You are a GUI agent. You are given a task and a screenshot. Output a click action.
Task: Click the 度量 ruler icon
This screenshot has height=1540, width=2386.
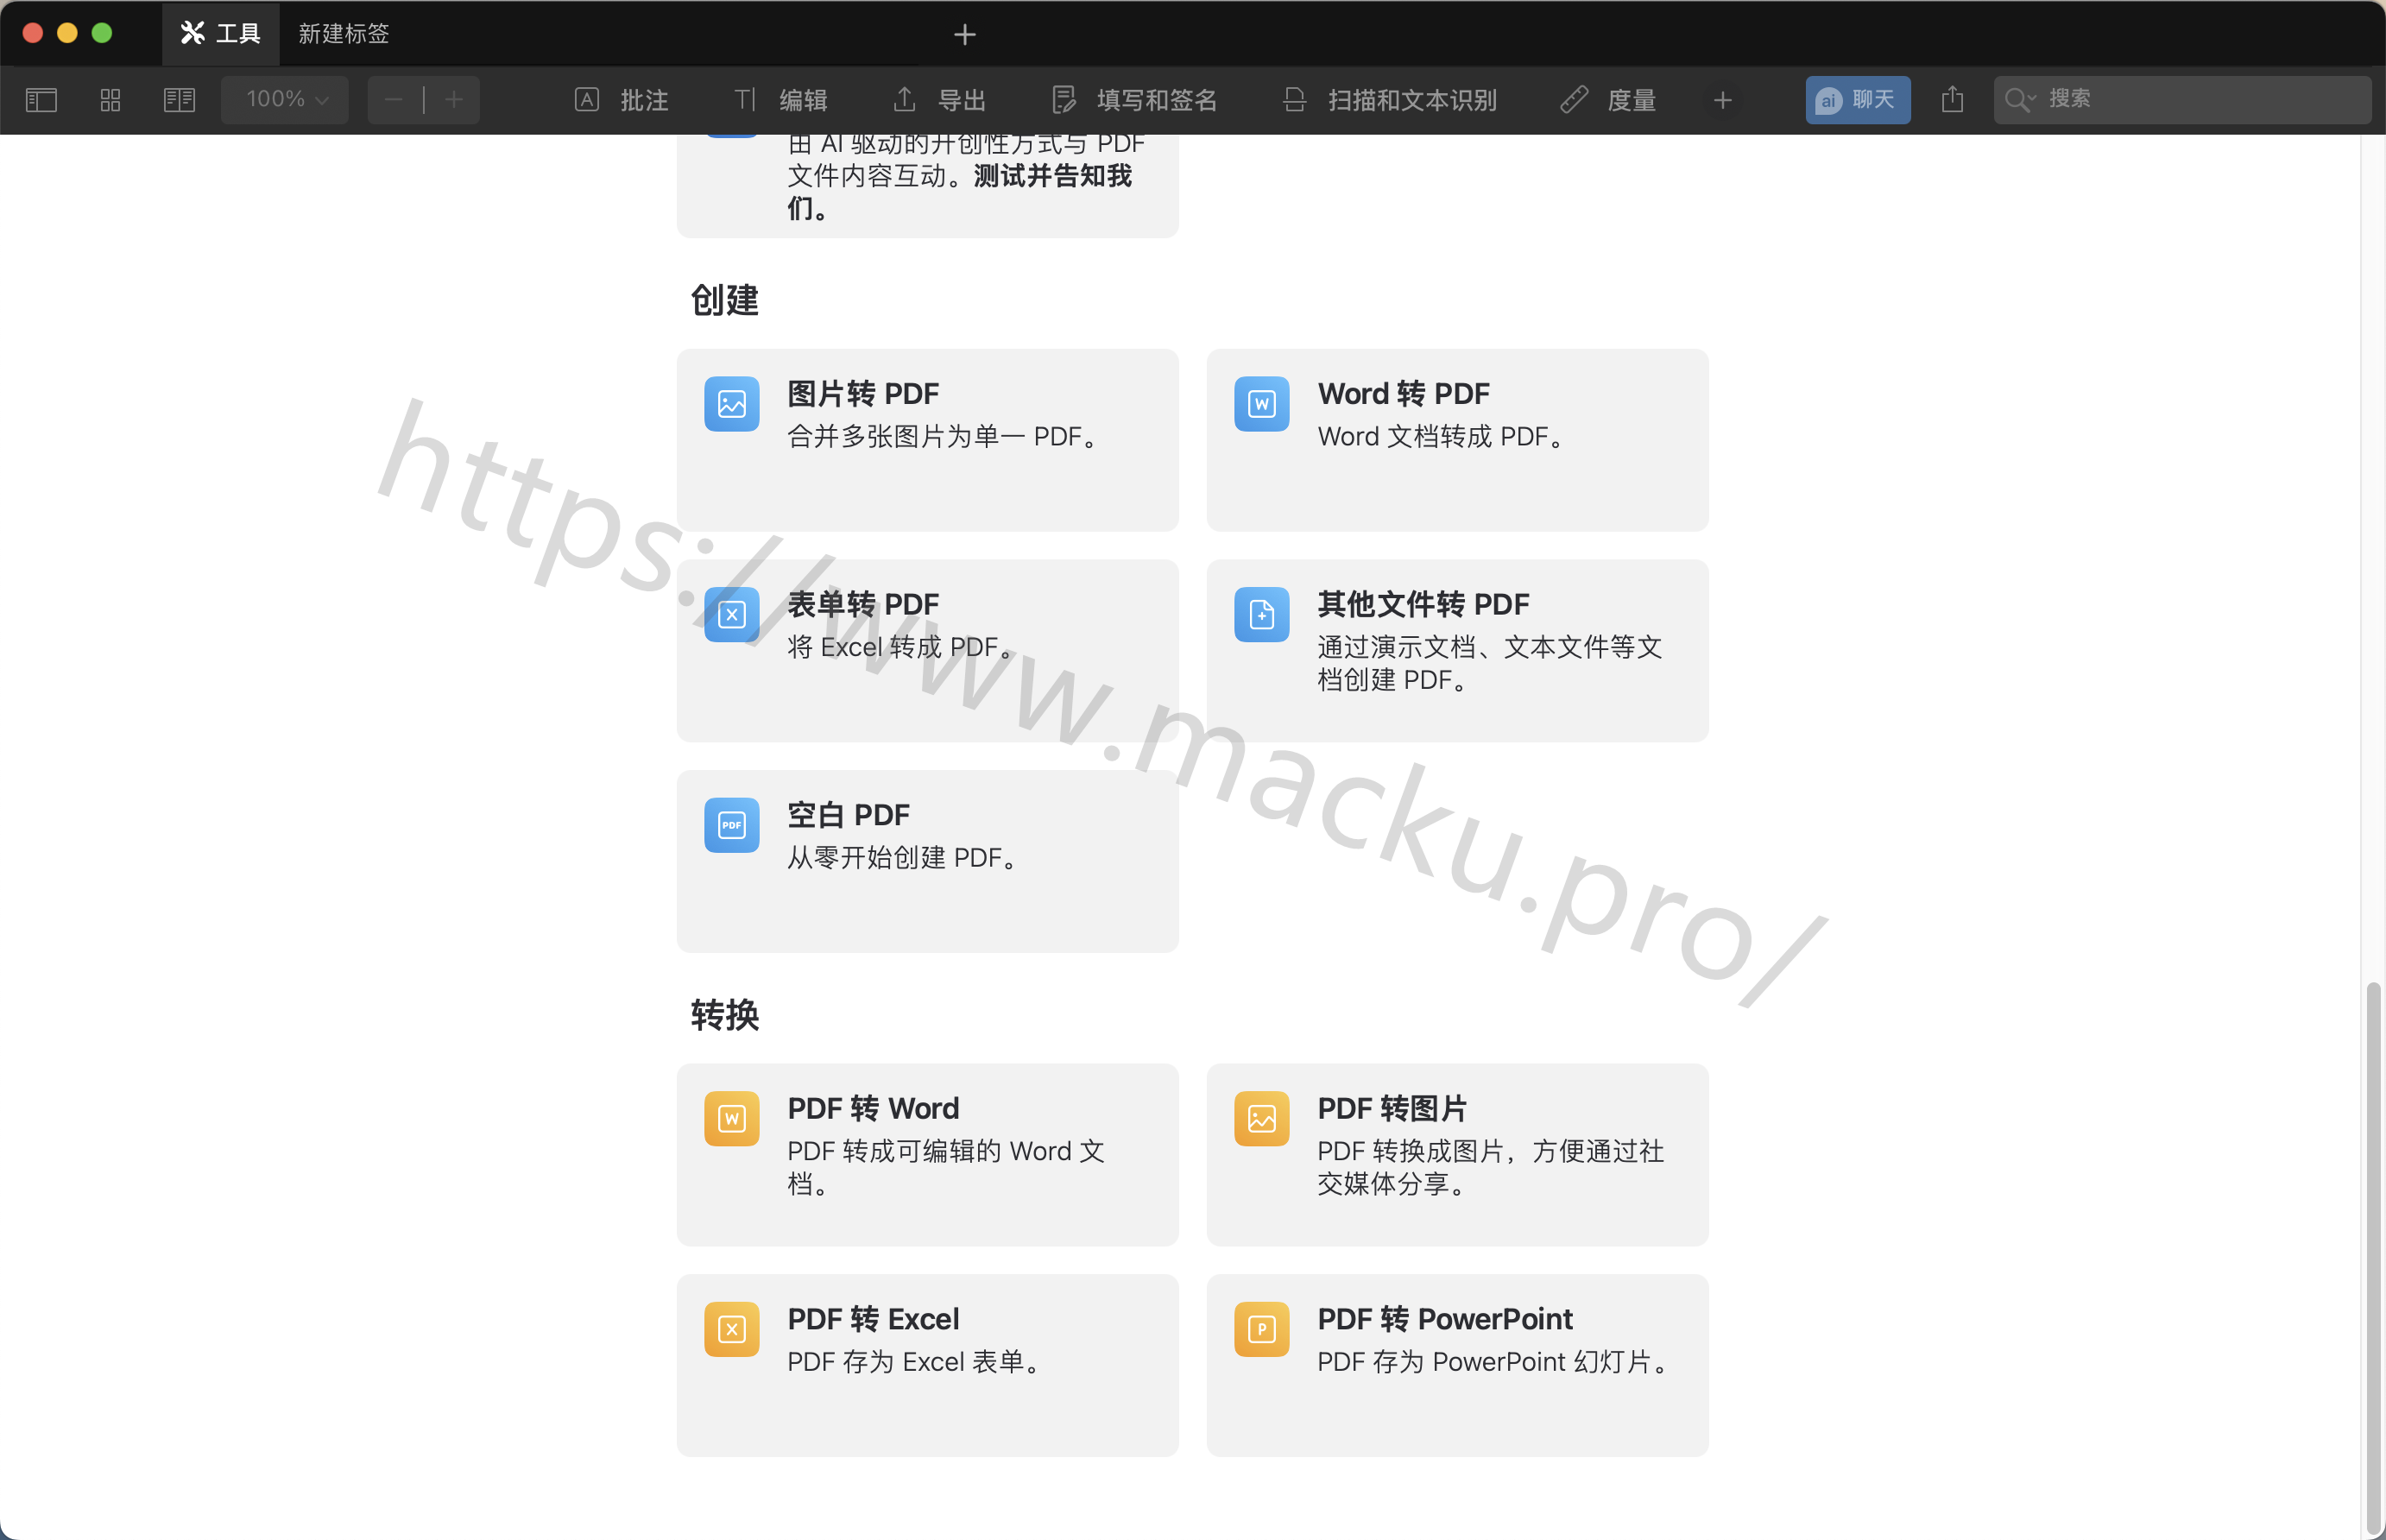click(1574, 99)
